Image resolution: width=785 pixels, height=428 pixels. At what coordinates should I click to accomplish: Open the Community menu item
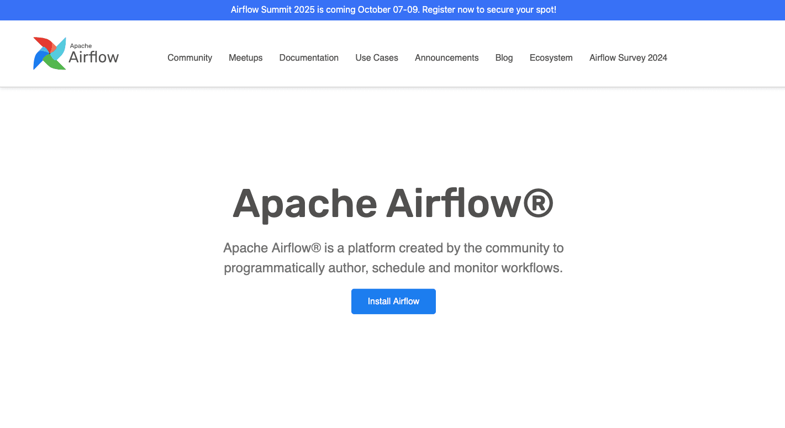click(189, 58)
